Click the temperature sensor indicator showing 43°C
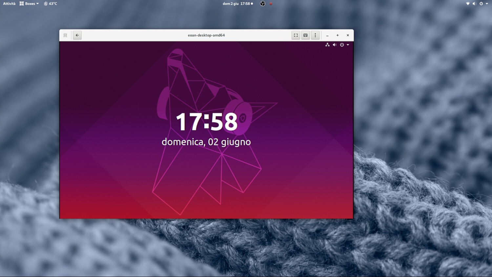The image size is (492, 277). pos(50,4)
